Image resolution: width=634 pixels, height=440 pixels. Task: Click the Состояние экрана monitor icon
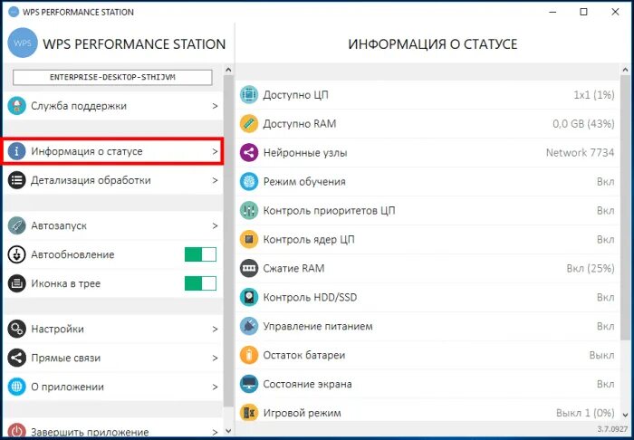coord(249,384)
